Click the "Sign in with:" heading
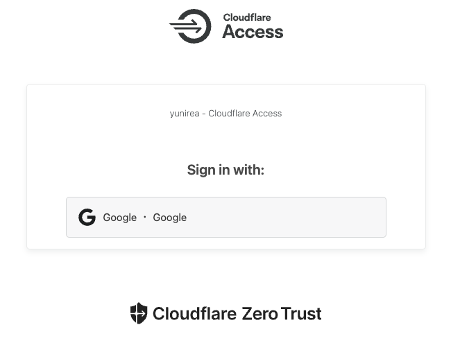 226,170
